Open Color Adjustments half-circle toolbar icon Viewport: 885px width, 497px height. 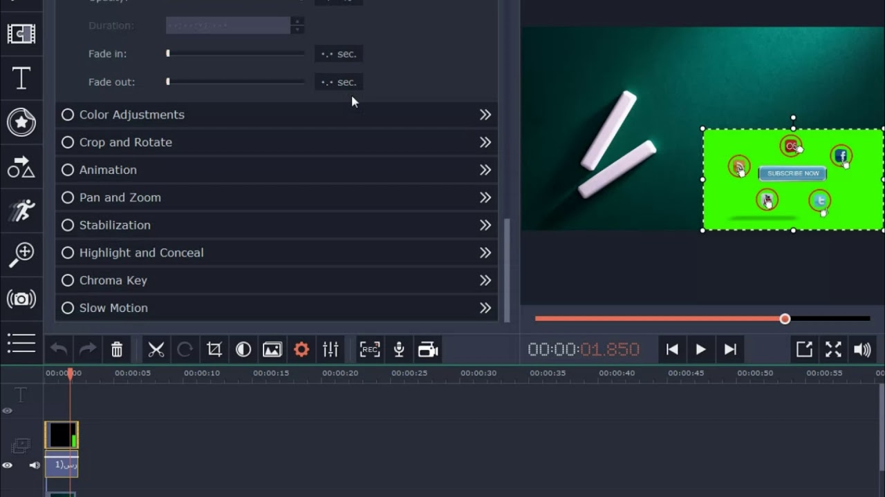pyautogui.click(x=243, y=350)
